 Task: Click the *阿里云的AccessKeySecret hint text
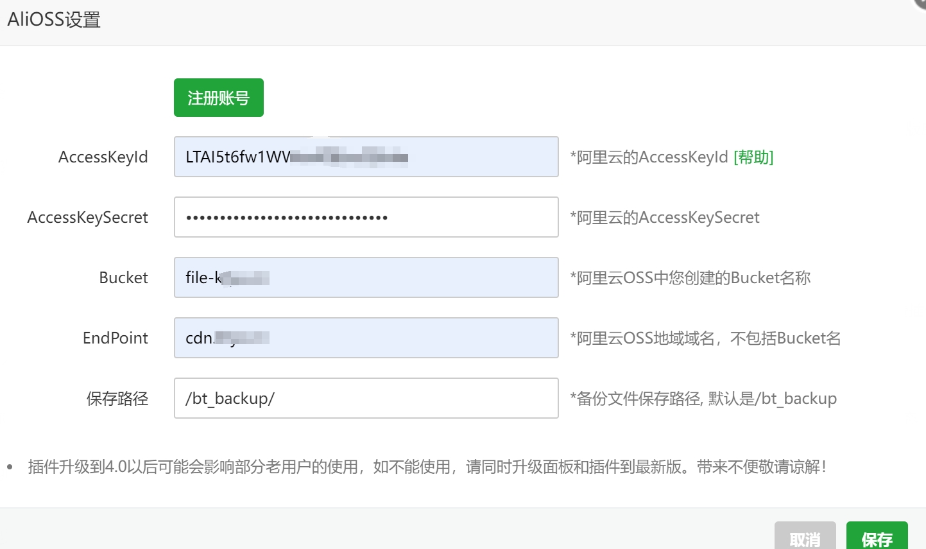coord(665,218)
